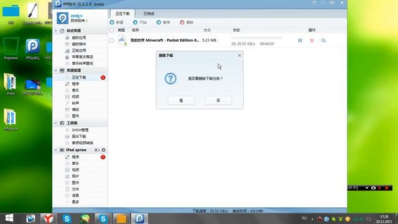Select 正在下载 under 资源管理
Image resolution: width=398 pixels, height=224 pixels.
[80, 77]
